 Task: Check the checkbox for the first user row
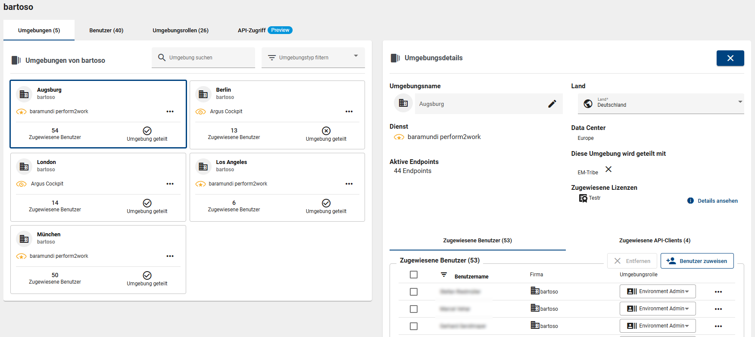click(414, 292)
